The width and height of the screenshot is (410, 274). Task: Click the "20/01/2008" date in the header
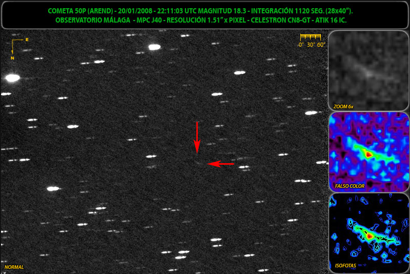click(135, 11)
